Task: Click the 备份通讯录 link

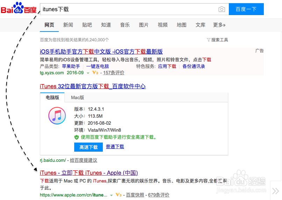Action: pyautogui.click(x=194, y=66)
